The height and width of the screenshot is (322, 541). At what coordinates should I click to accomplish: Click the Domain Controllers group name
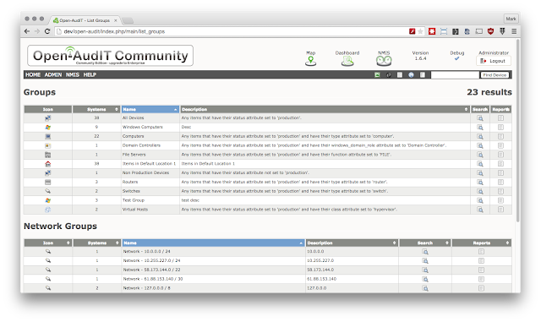tap(141, 145)
